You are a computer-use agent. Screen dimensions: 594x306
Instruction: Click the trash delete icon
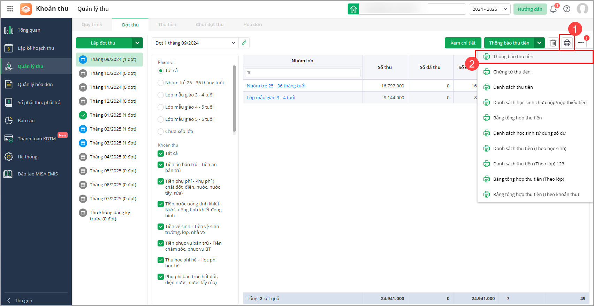pos(553,43)
